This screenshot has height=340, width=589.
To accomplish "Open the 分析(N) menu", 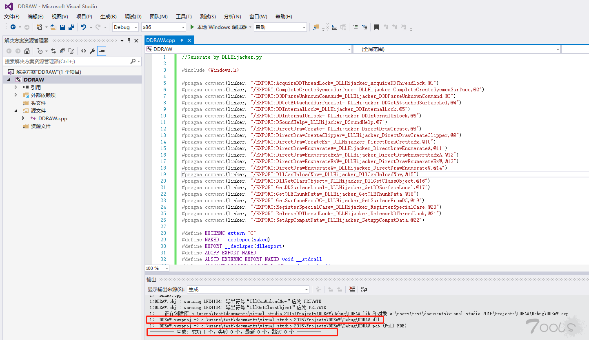I will [233, 17].
